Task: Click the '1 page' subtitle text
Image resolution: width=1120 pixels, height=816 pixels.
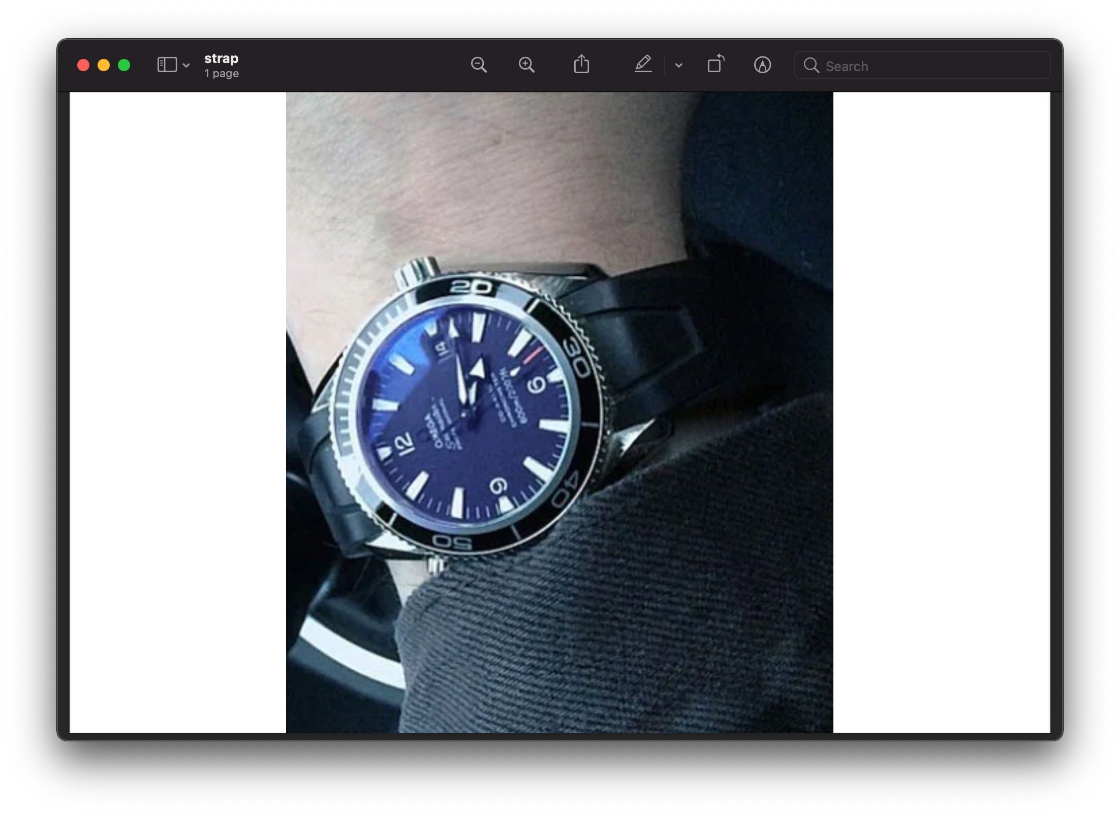Action: (222, 74)
